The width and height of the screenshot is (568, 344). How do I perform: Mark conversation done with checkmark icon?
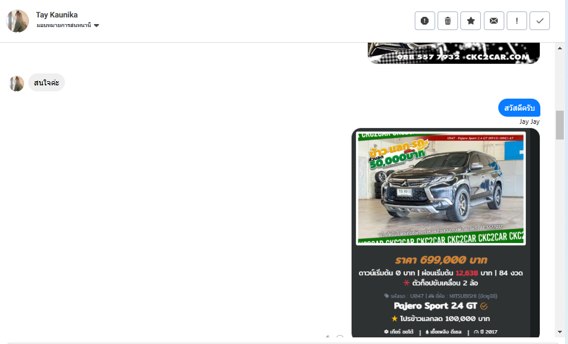click(x=540, y=20)
